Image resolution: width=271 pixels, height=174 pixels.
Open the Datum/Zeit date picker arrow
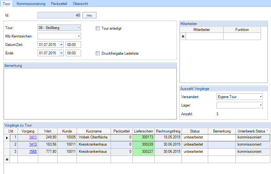[61, 45]
